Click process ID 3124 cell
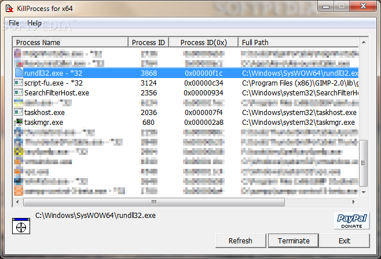381x259 pixels. pos(149,83)
